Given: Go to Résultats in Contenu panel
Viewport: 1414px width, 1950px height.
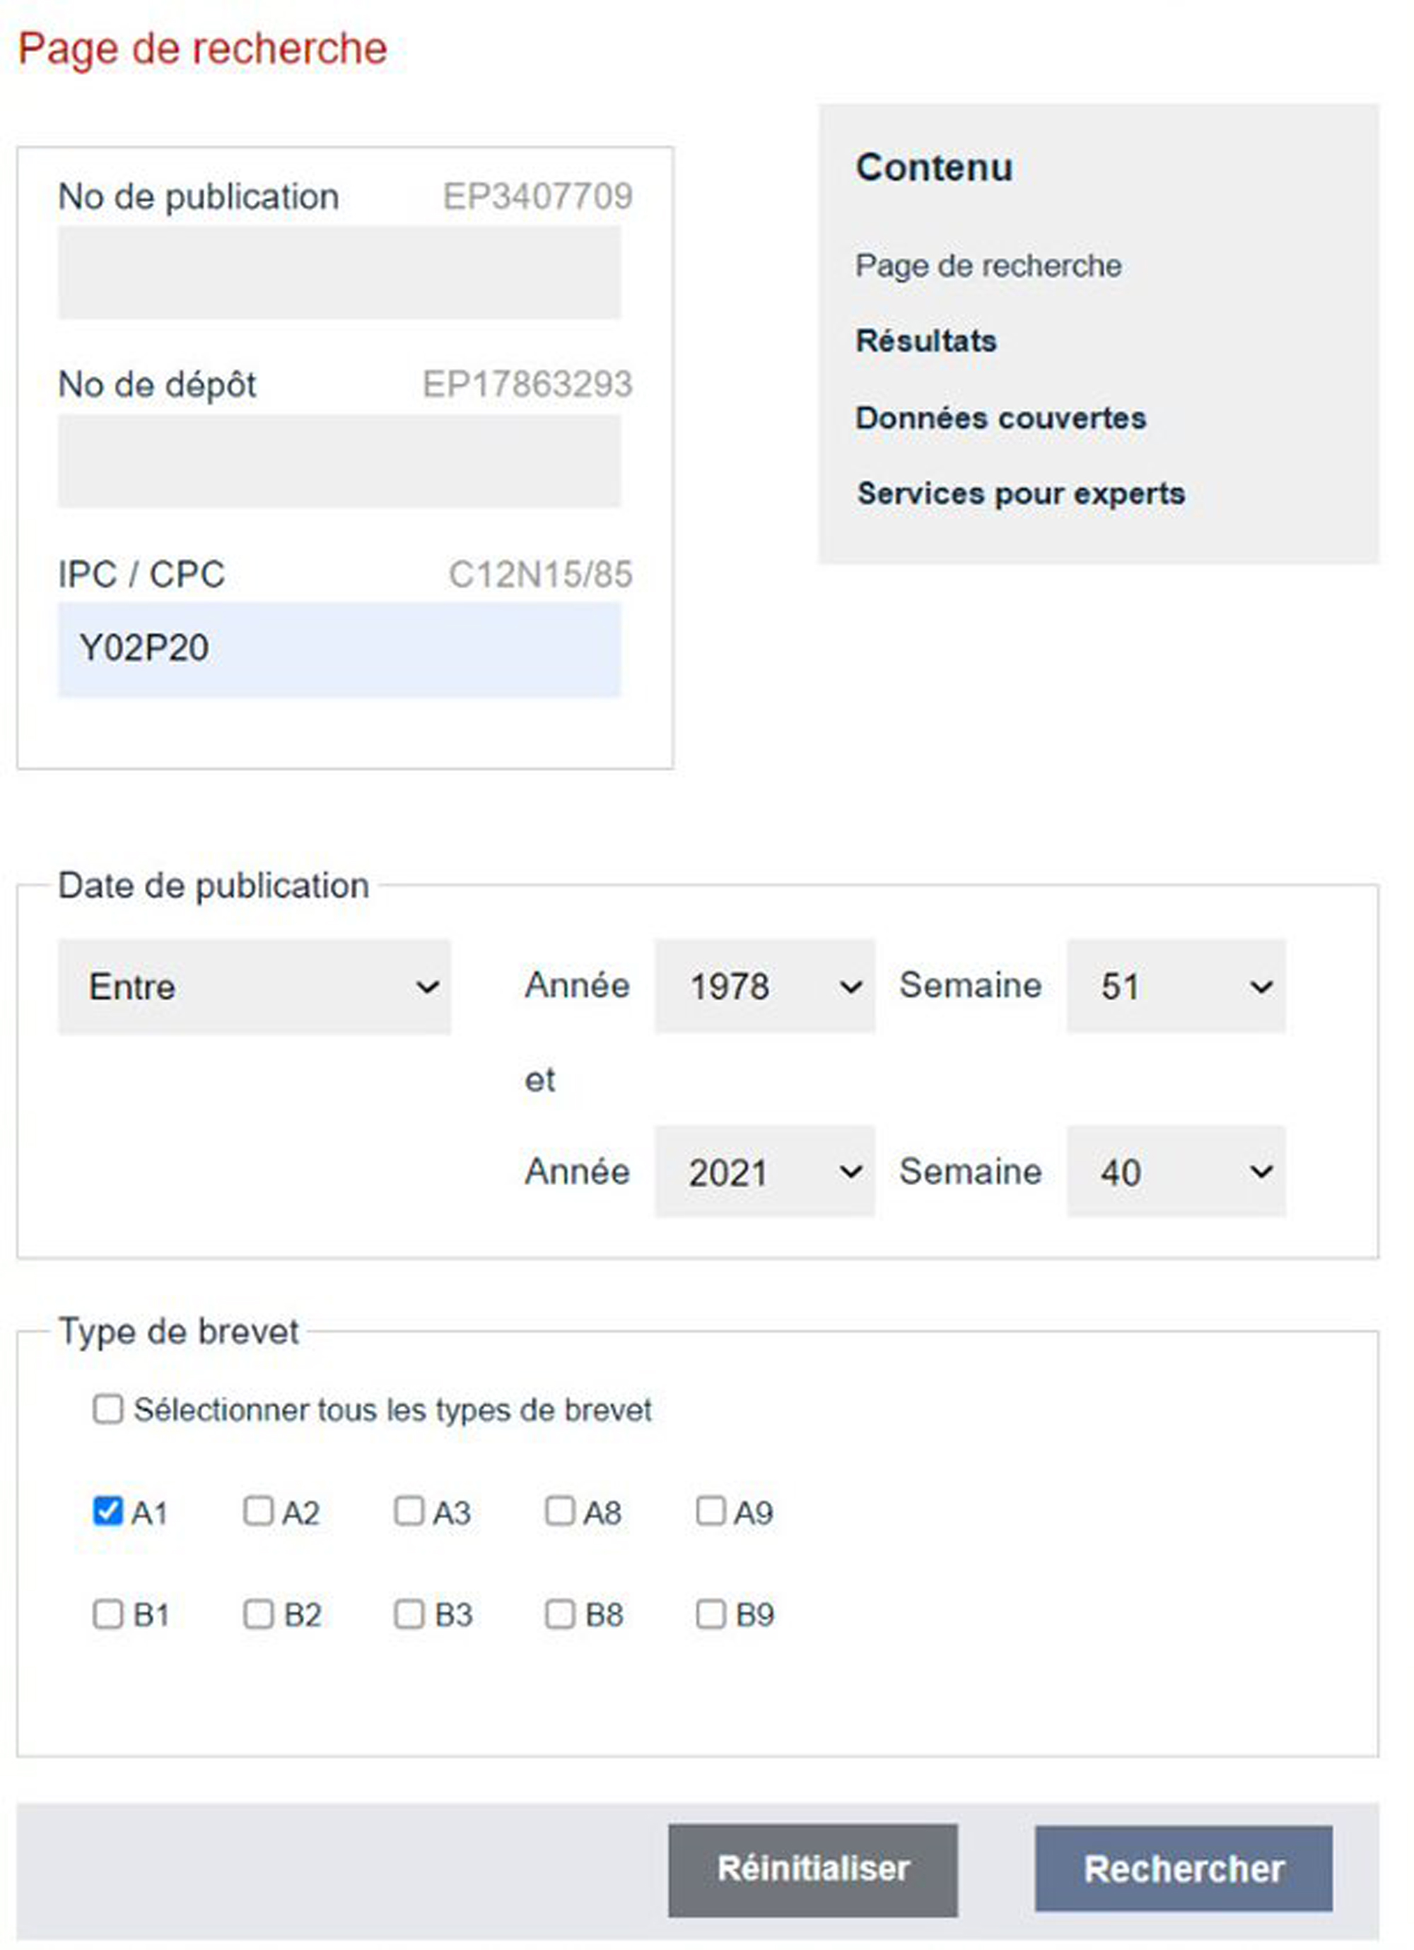Looking at the screenshot, I should pos(926,341).
